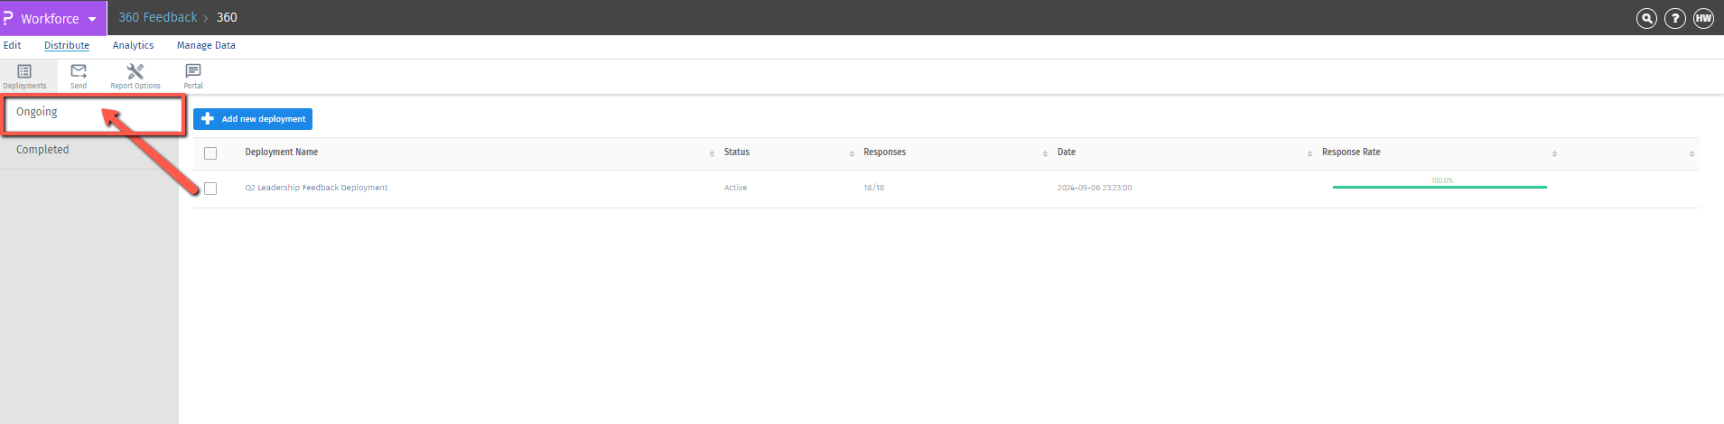
Task: Sort by the Status column arrows
Action: (852, 153)
